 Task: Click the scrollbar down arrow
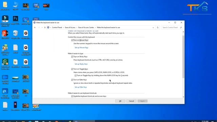pos(183,97)
